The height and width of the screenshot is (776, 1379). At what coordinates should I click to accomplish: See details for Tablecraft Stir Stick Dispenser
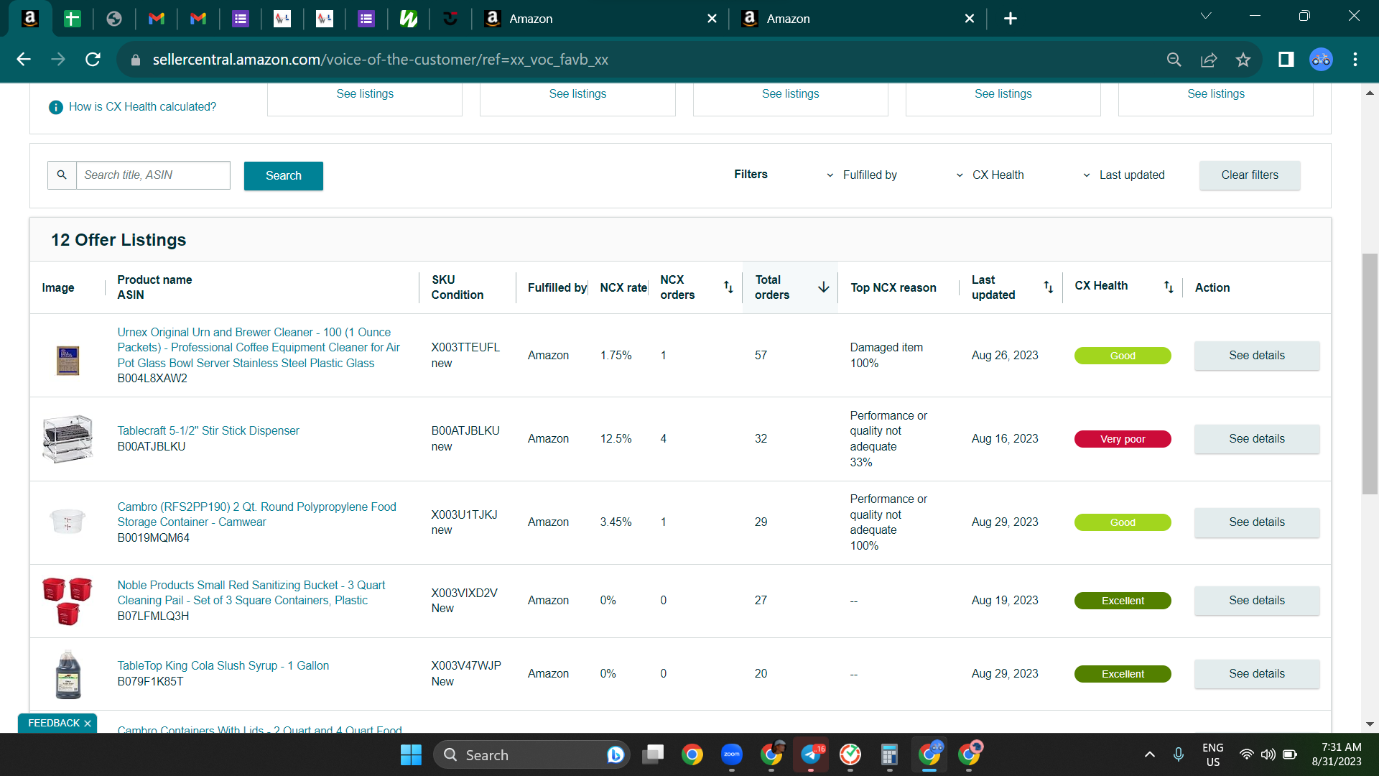[x=1257, y=439]
